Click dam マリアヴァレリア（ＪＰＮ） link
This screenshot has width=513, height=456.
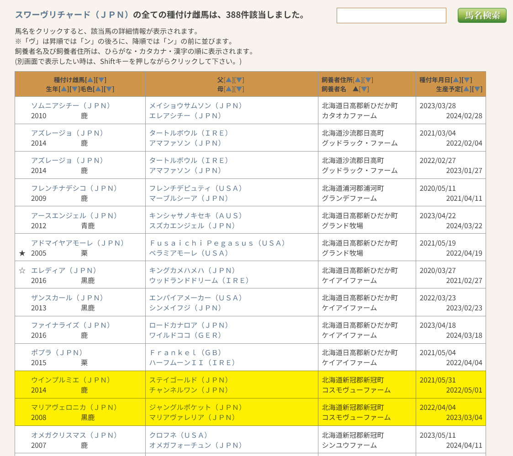click(192, 417)
